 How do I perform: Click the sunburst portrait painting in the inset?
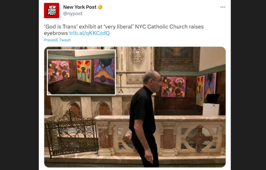[x=84, y=71]
